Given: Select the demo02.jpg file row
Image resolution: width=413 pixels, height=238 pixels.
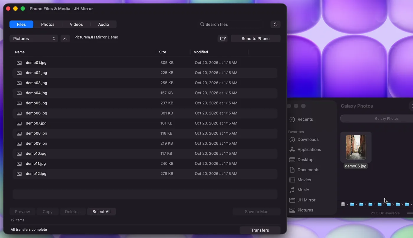Looking at the screenshot, I should tap(145, 73).
